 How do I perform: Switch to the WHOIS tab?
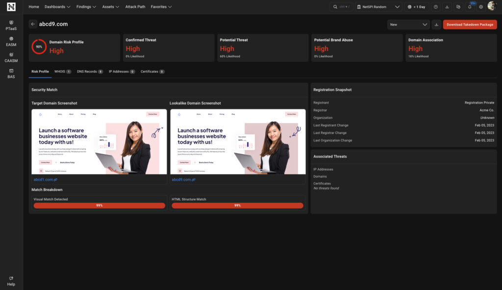[x=62, y=72]
